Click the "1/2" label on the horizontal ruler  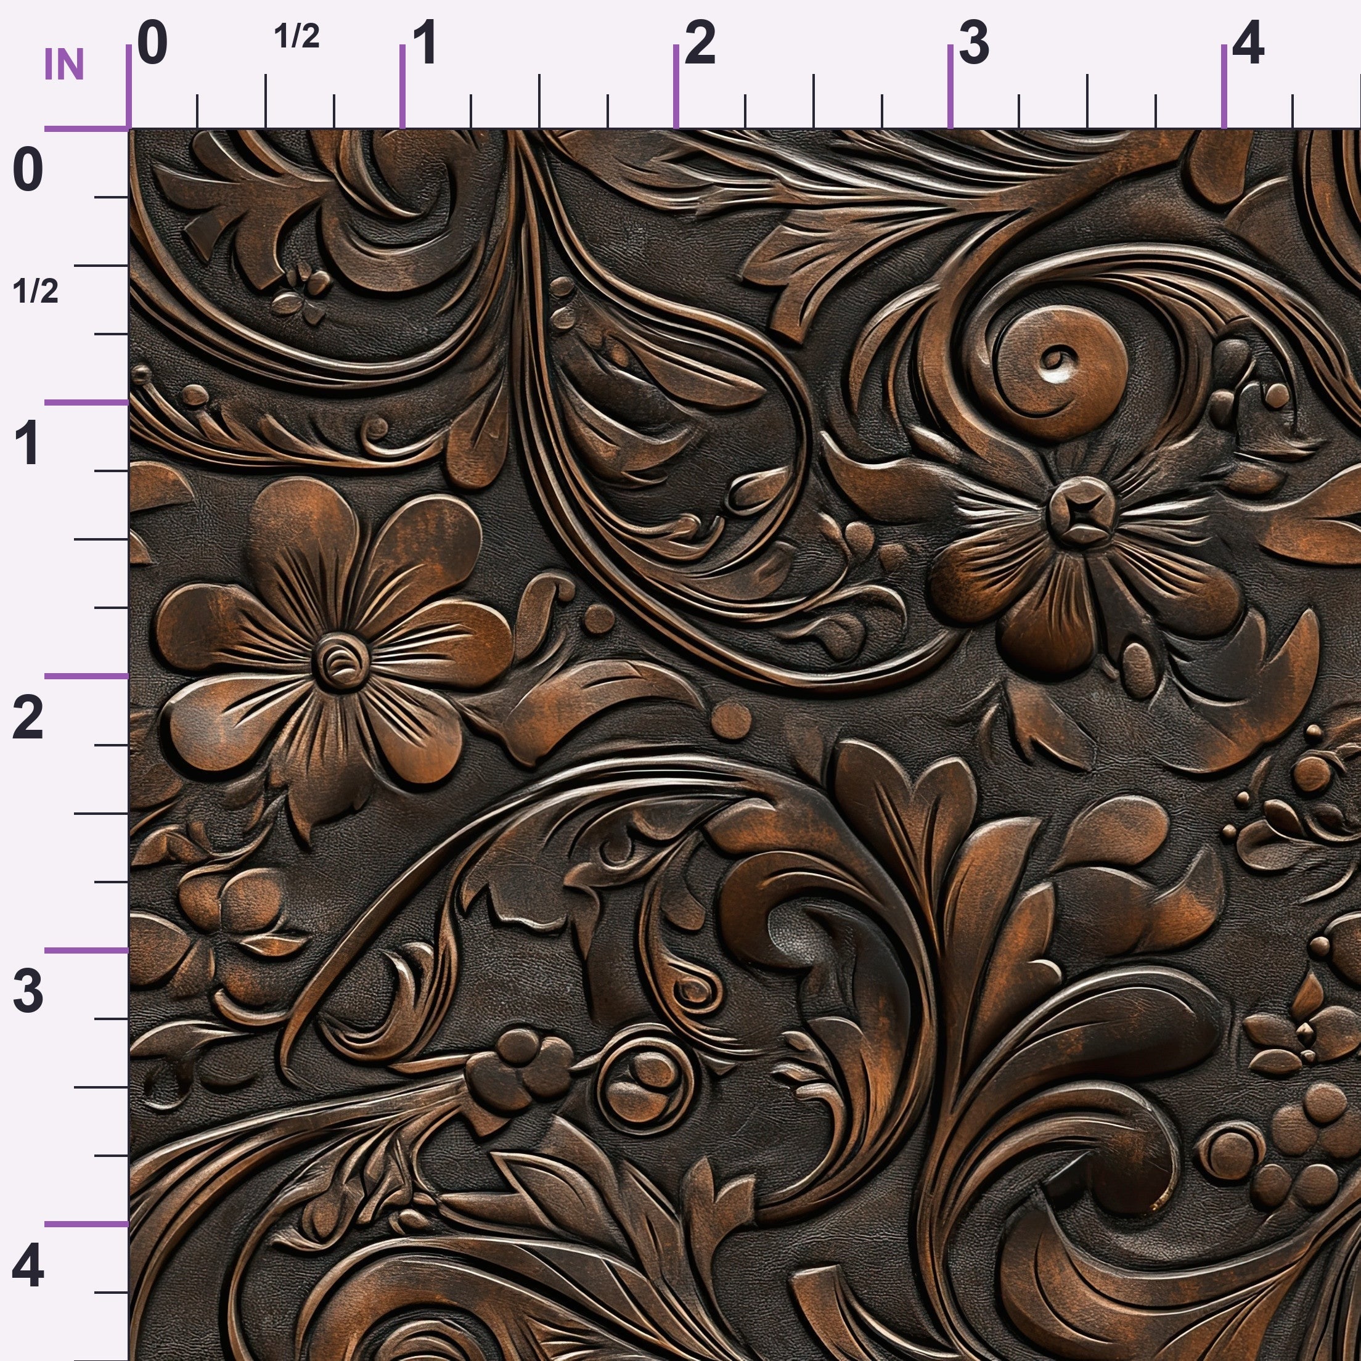[296, 36]
